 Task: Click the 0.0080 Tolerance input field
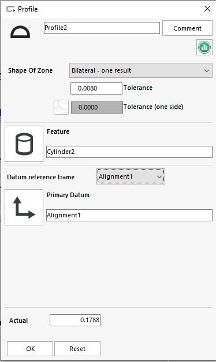tap(96, 88)
